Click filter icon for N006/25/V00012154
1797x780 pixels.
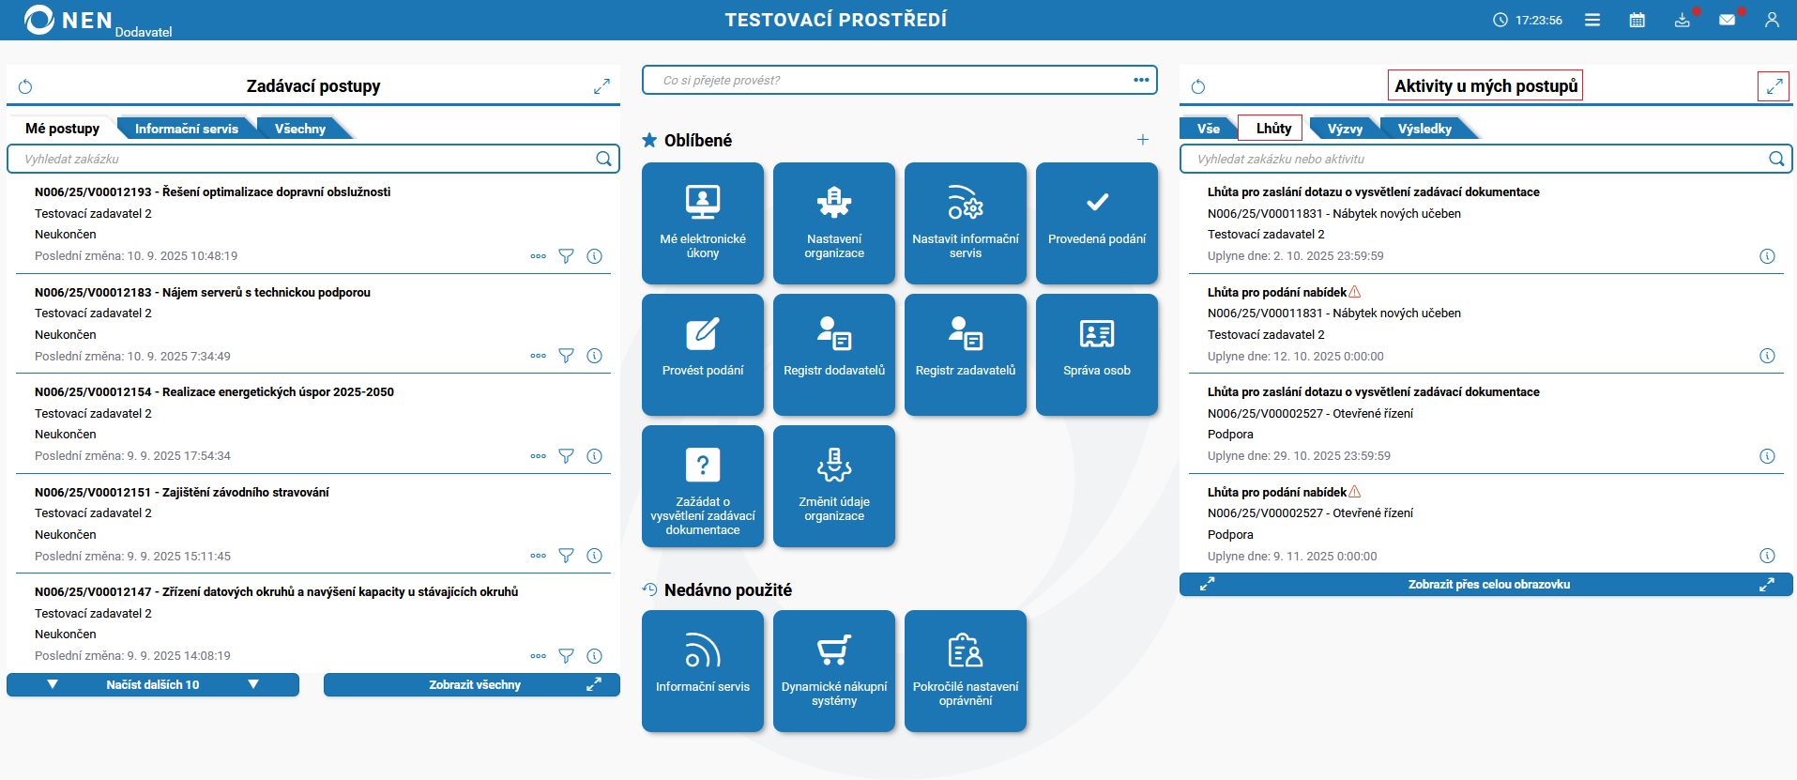coord(566,456)
